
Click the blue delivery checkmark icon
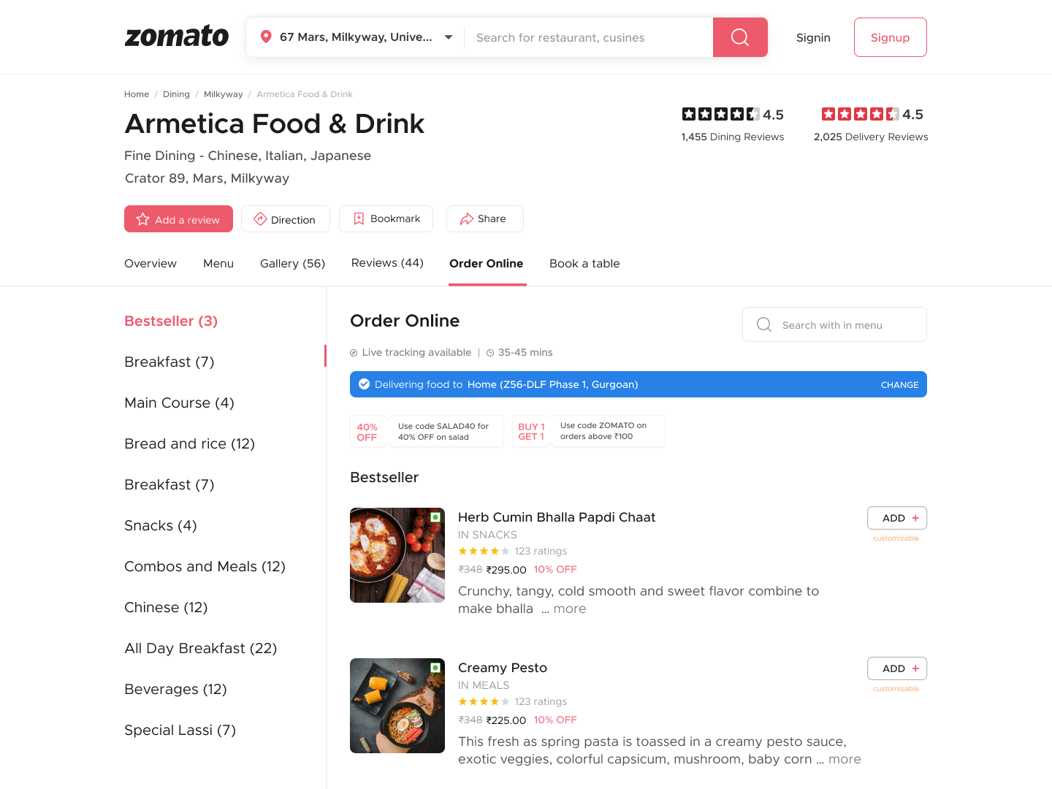tap(364, 384)
